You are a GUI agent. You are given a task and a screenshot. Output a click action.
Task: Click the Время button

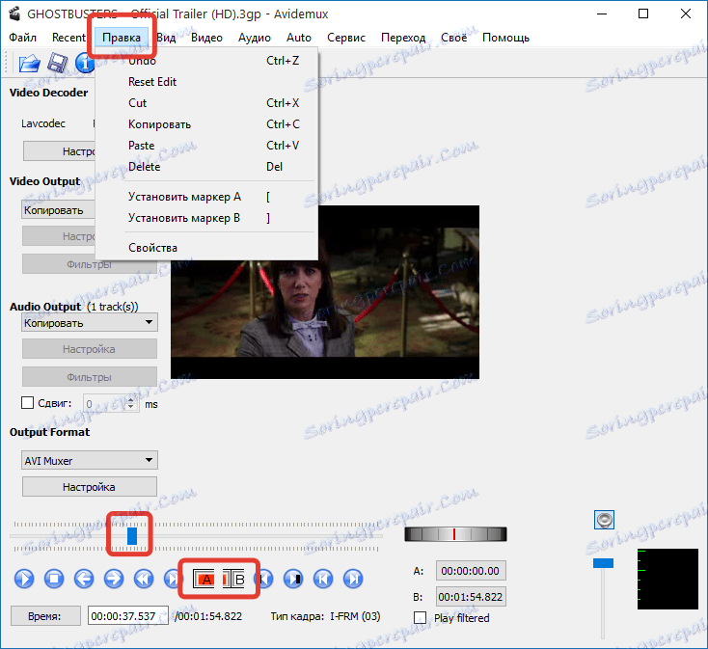coord(45,616)
